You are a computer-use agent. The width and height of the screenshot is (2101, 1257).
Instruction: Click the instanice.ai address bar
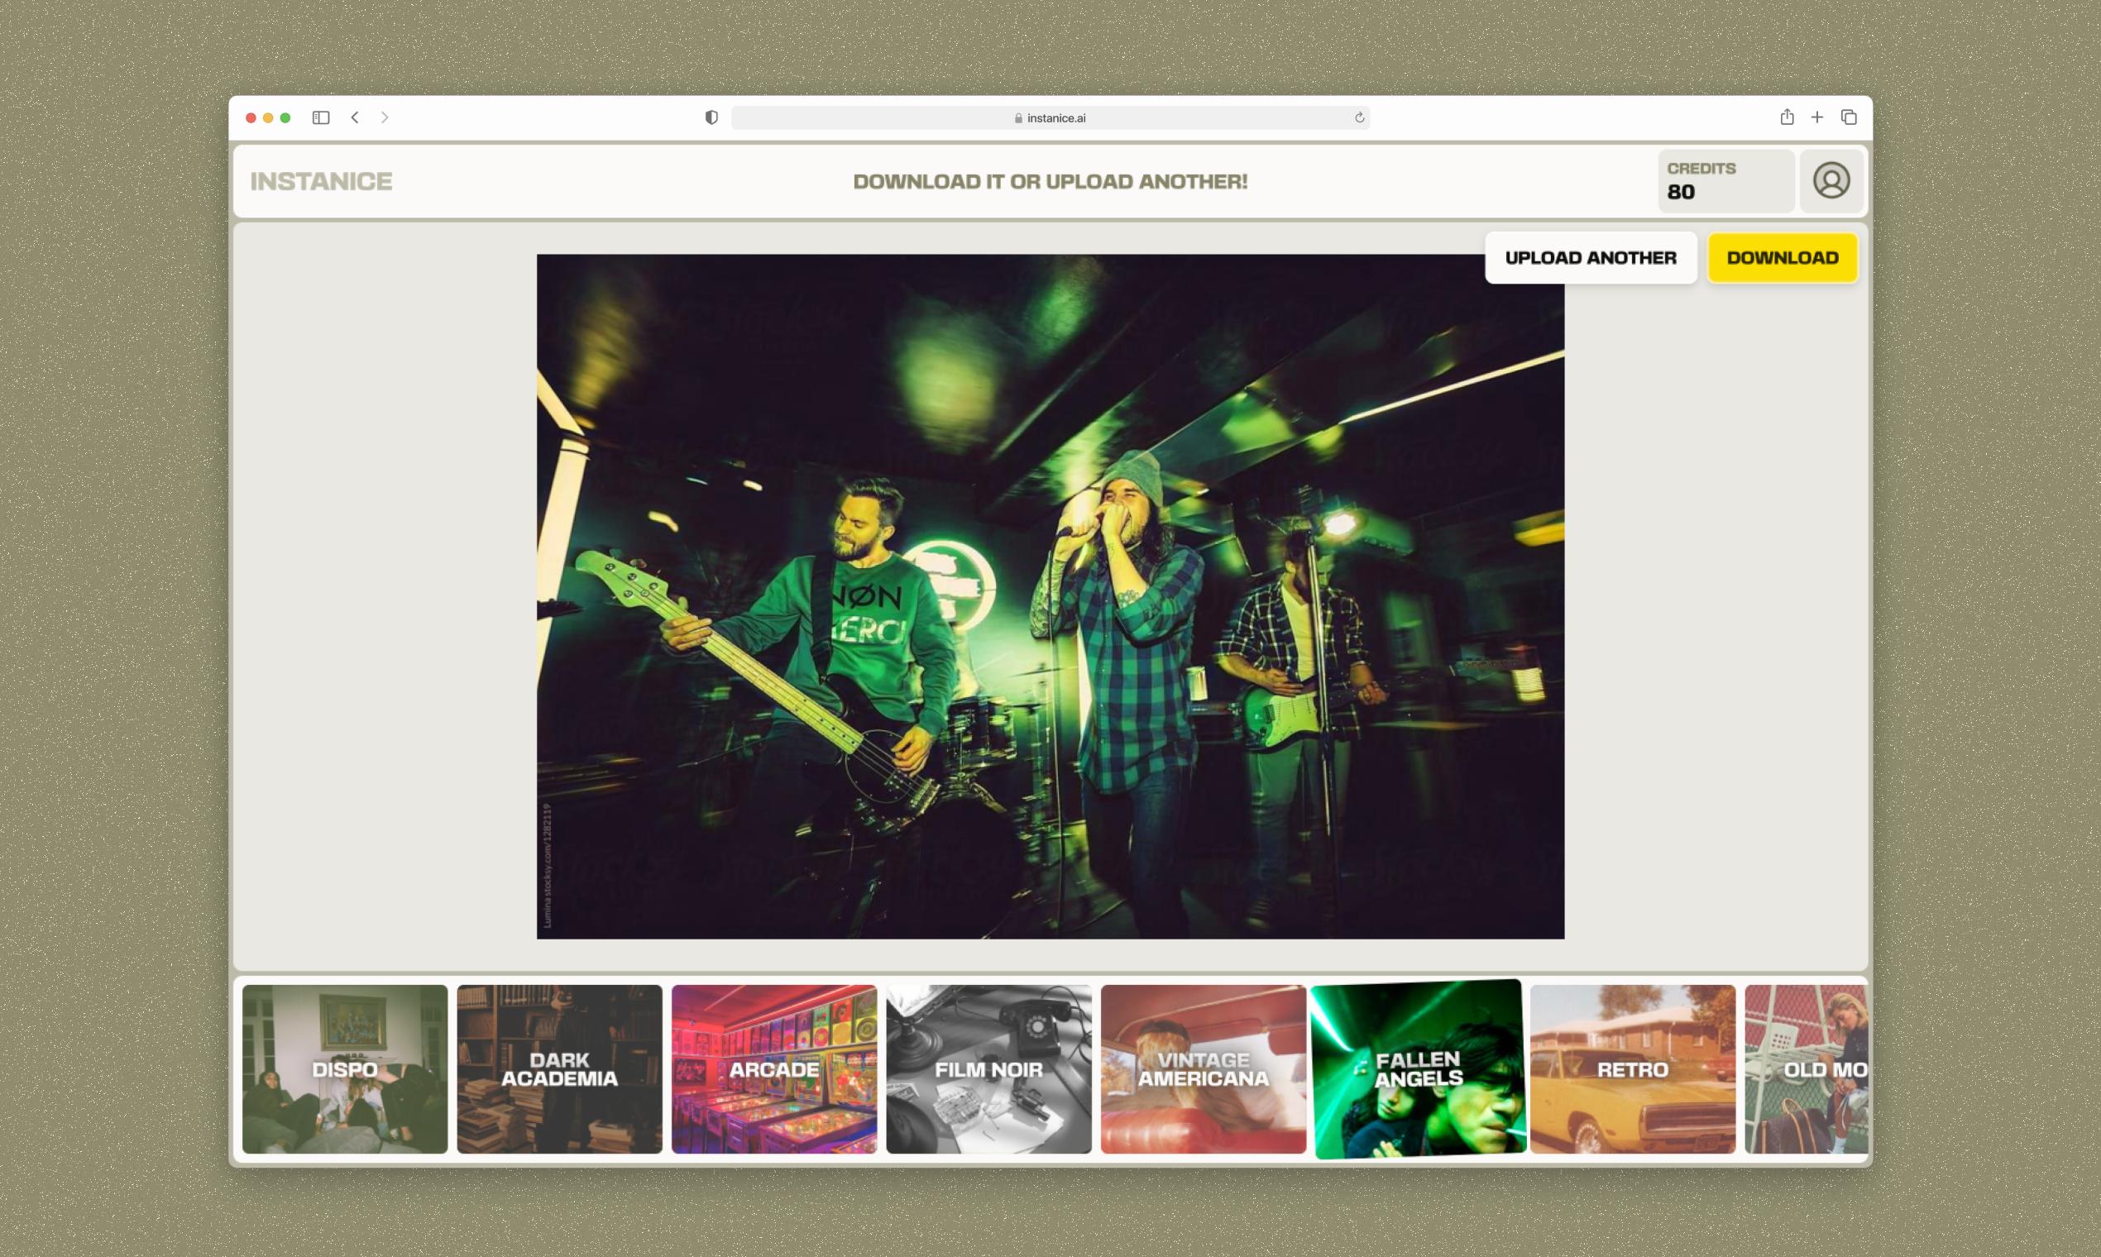coord(1049,117)
